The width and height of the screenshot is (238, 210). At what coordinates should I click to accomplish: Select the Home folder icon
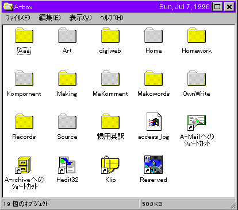(x=153, y=36)
